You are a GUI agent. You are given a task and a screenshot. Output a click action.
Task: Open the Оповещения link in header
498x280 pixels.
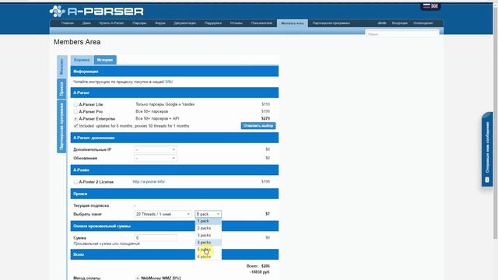click(x=423, y=23)
